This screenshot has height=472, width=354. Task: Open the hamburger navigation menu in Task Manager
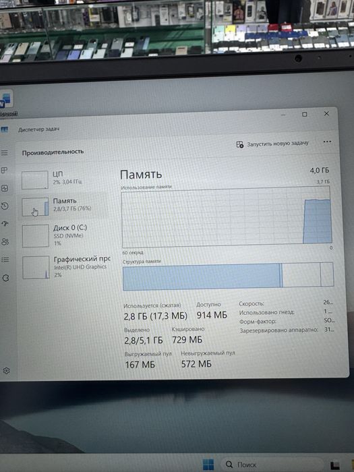point(5,153)
